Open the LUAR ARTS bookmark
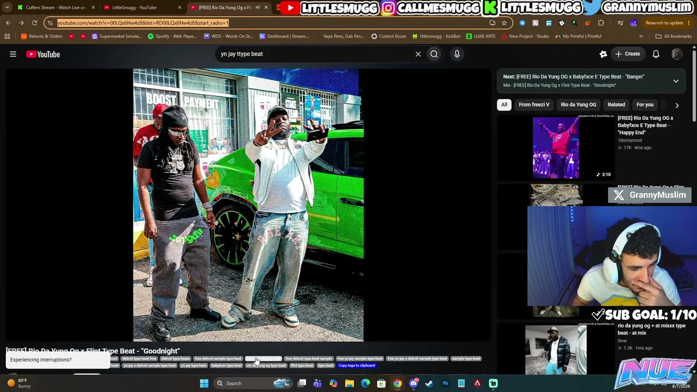Screen dimensions: 697x392 481,36
